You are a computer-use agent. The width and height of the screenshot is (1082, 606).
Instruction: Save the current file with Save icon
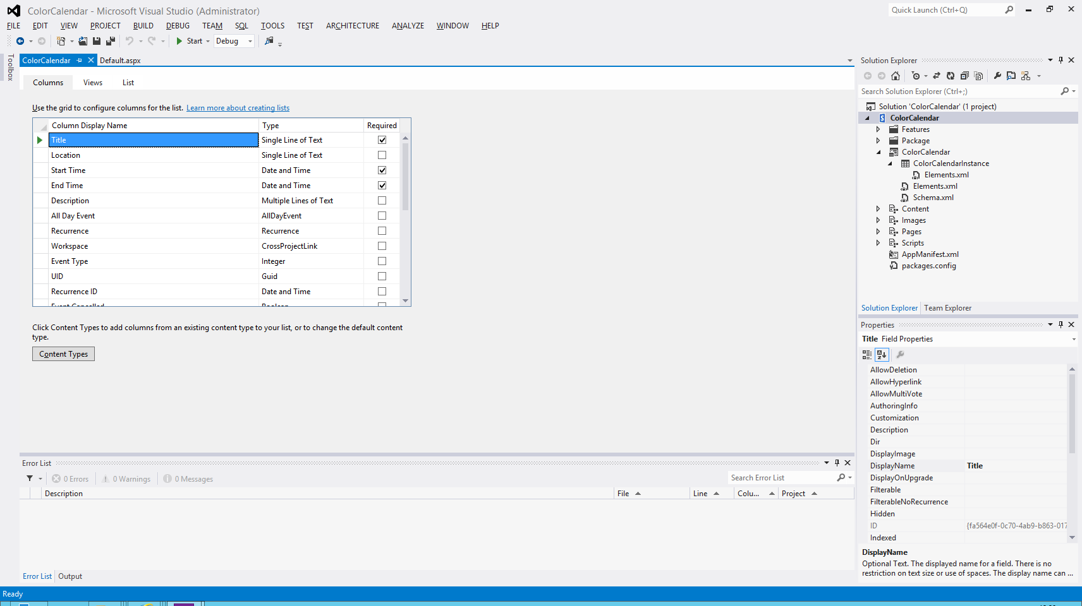pyautogui.click(x=97, y=41)
